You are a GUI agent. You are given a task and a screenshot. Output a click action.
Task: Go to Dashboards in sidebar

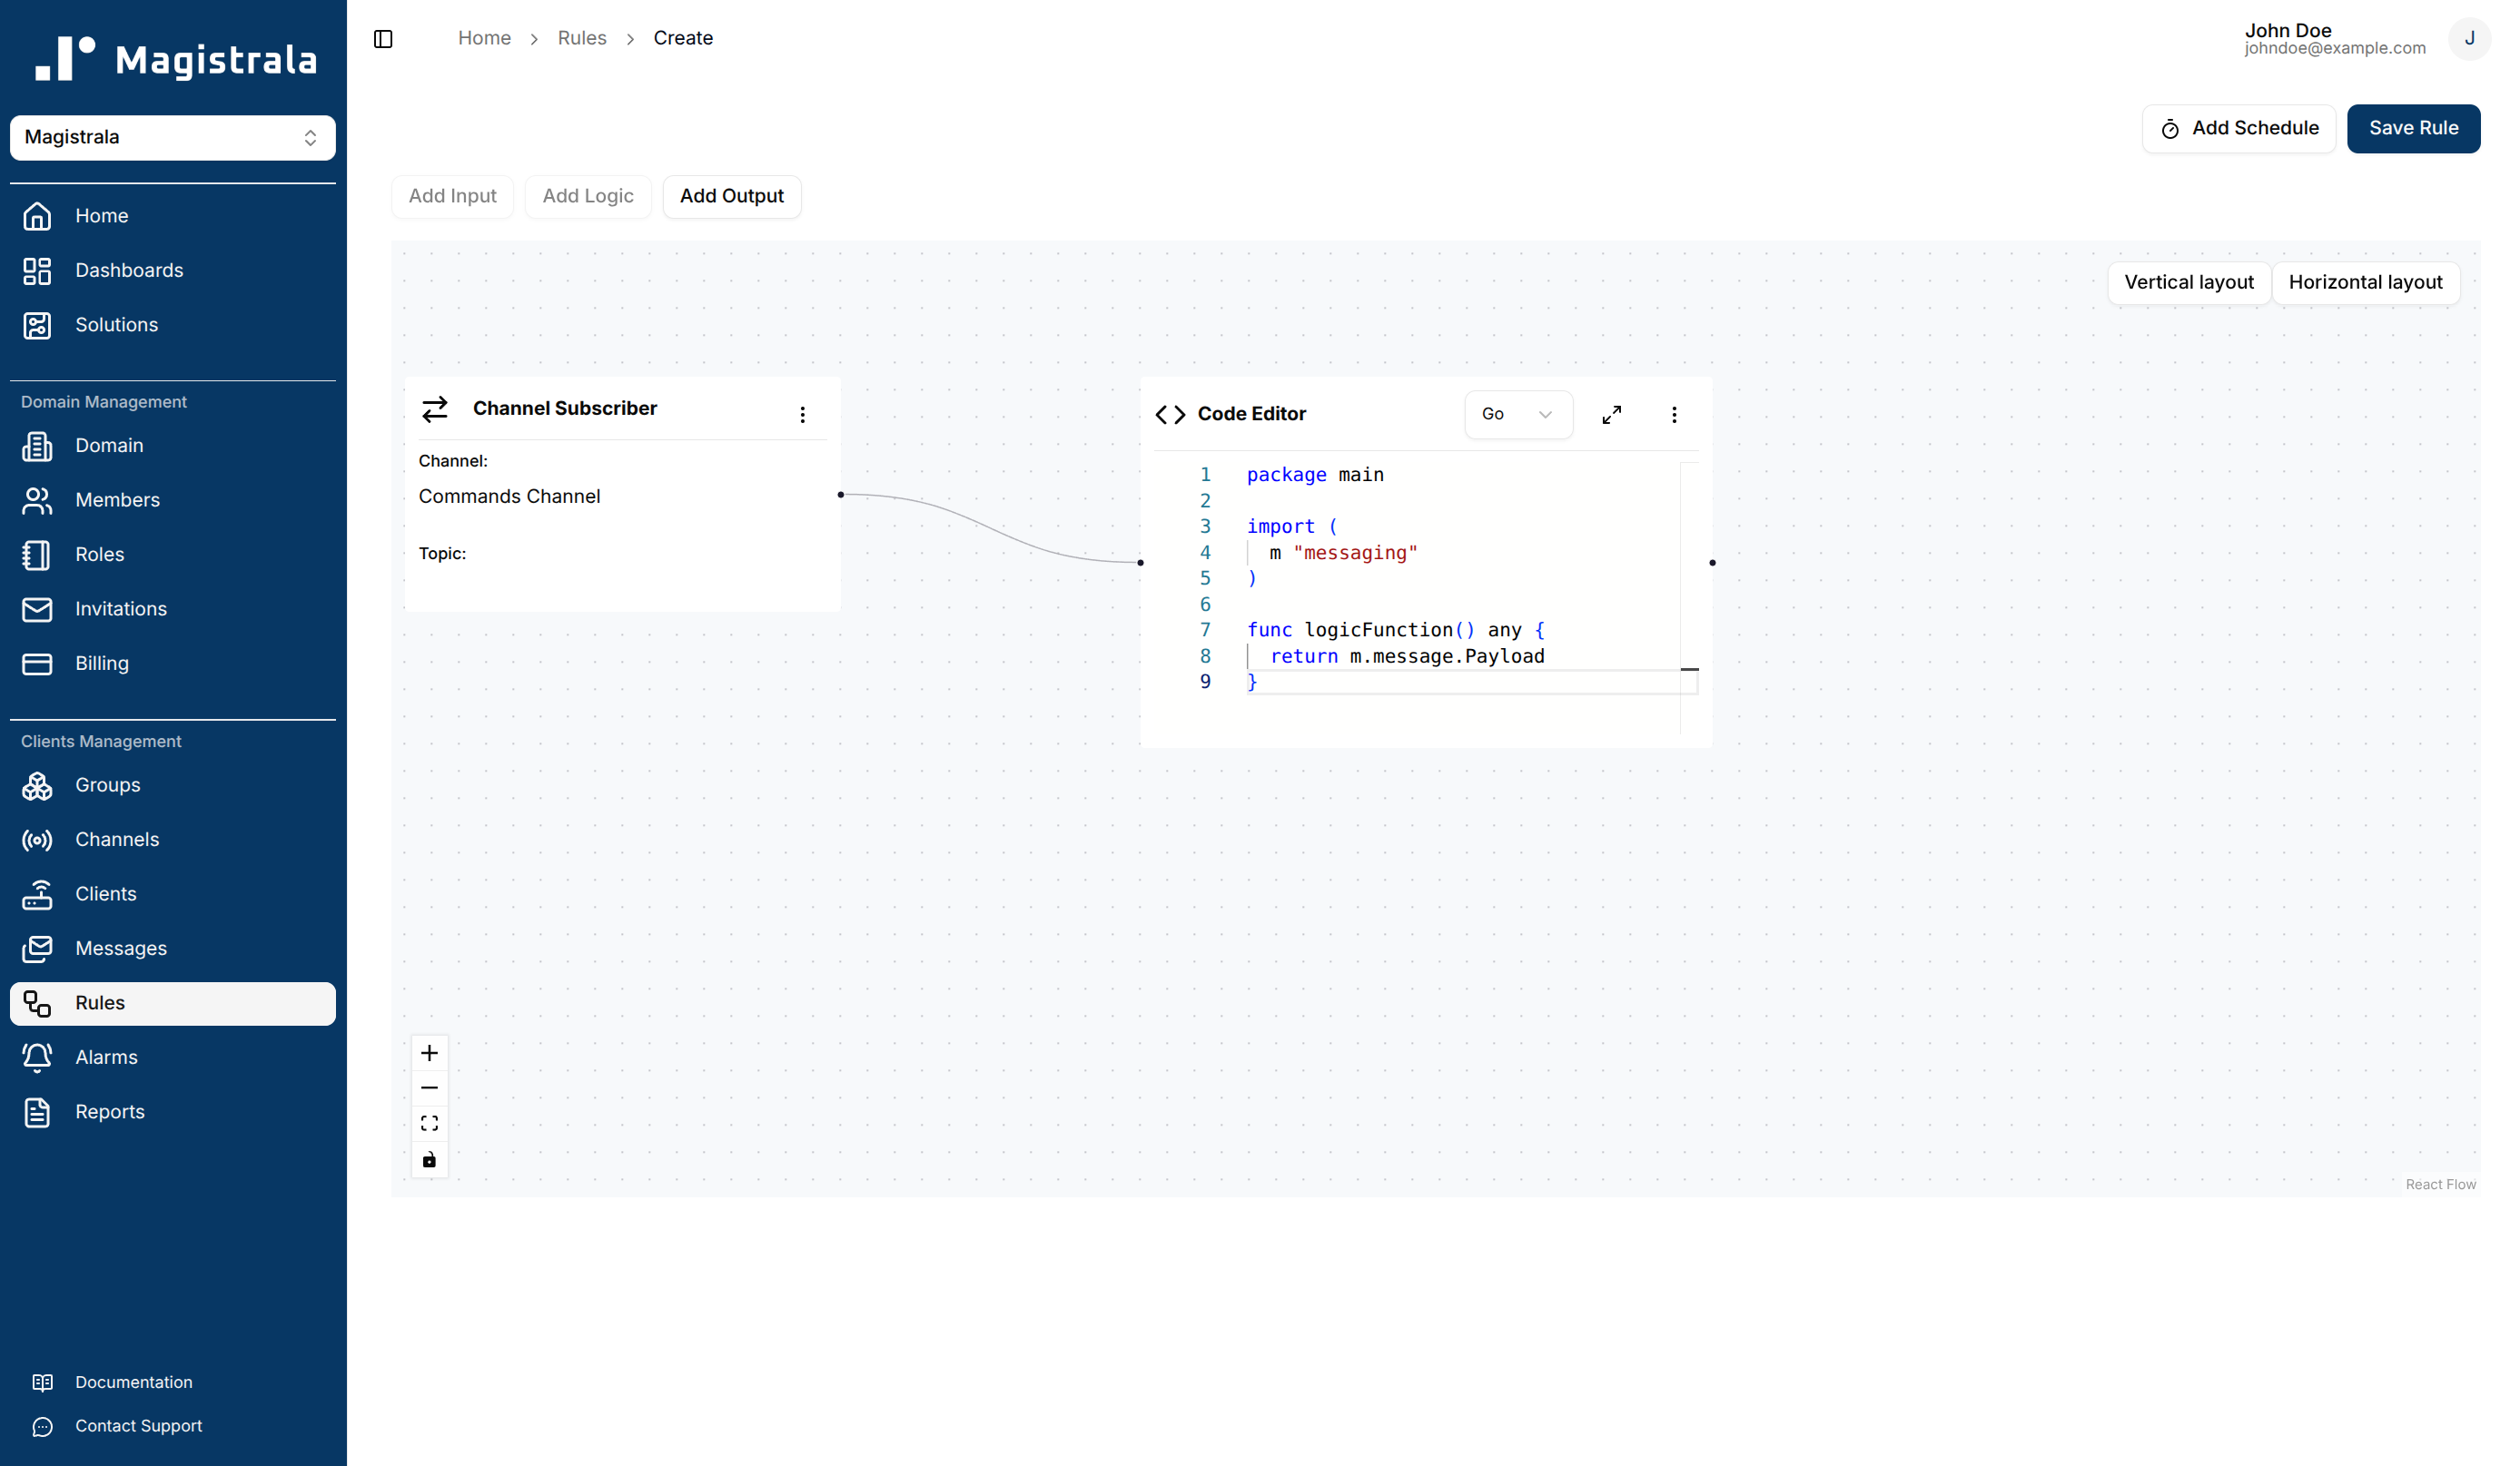click(173, 271)
